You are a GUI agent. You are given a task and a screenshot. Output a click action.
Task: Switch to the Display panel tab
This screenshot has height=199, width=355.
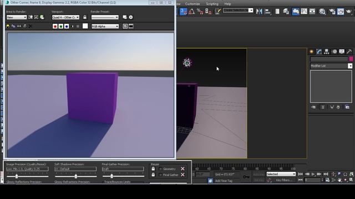point(342,51)
